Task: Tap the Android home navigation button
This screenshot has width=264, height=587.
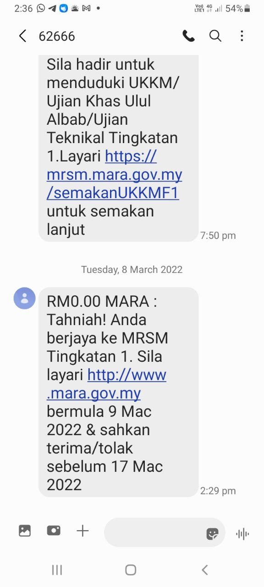Action: pos(131,570)
